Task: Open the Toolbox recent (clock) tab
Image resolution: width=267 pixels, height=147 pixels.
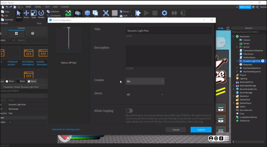Action: (33, 33)
